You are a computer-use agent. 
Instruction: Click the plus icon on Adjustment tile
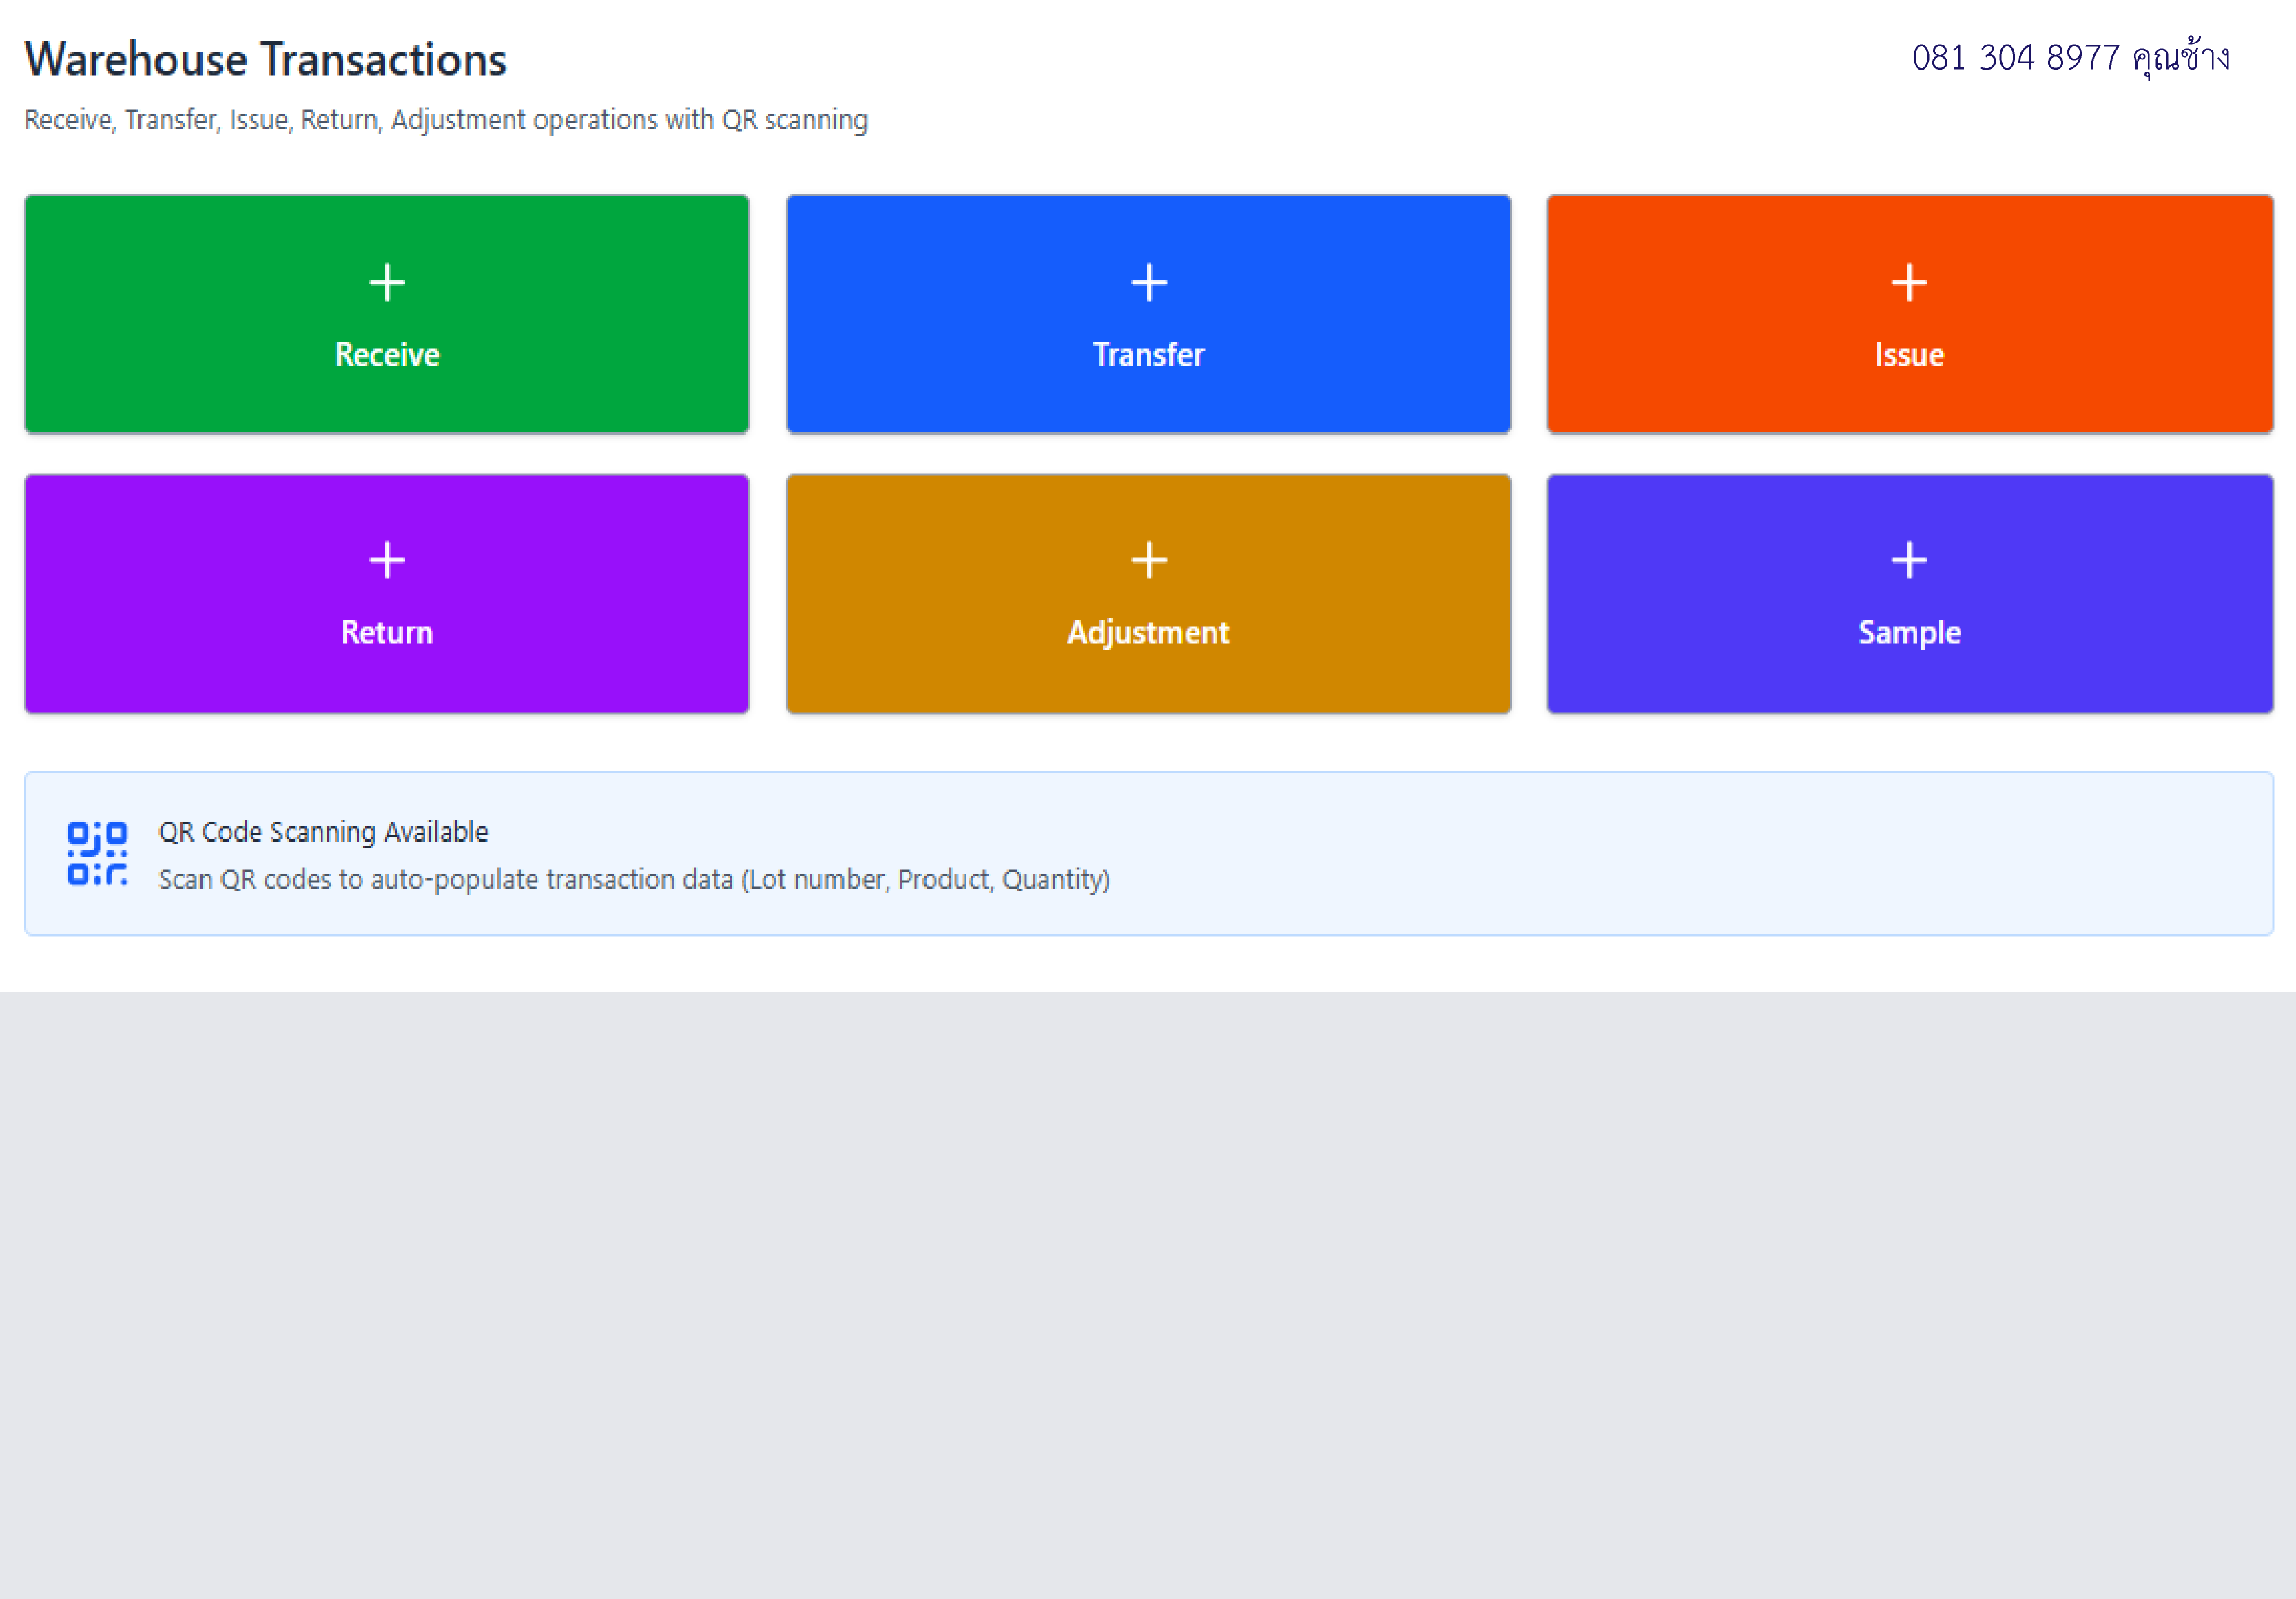tap(1149, 560)
